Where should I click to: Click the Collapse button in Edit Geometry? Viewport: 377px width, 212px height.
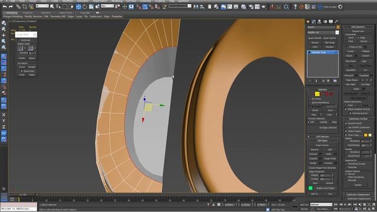point(365,51)
